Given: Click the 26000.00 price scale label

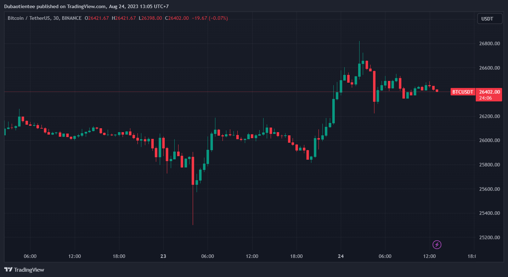Looking at the screenshot, I should (x=489, y=141).
